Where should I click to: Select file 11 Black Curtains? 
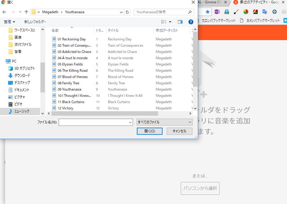click(72, 102)
